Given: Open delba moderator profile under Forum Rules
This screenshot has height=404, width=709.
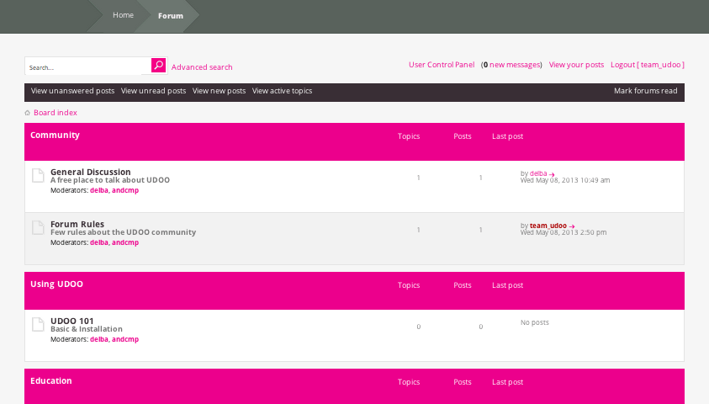Looking at the screenshot, I should [99, 242].
